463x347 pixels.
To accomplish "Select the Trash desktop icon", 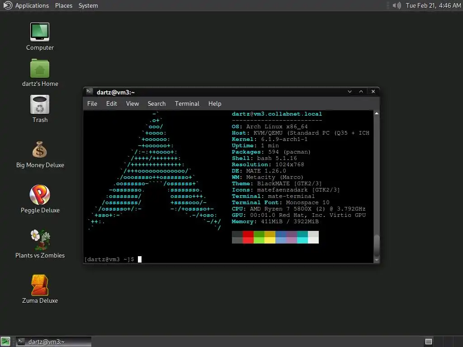I will [40, 108].
